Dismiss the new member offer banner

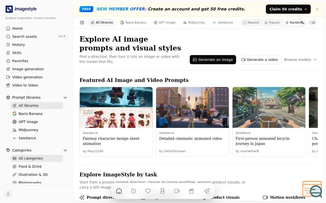click(317, 9)
